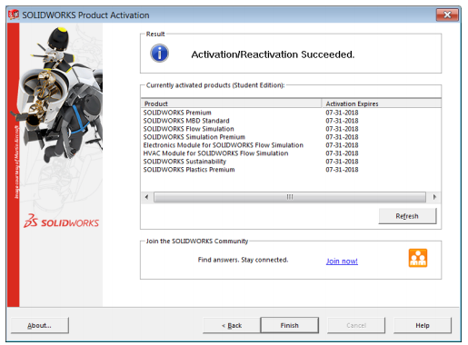Screen dimensions: 468x345
Task: Open the Join now! link
Action: [342, 261]
